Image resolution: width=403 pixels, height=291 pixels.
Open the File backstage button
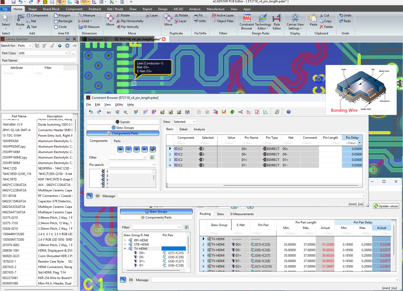(x=5, y=9)
